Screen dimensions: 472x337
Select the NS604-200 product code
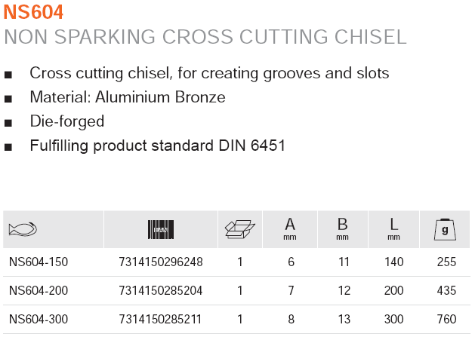click(x=39, y=290)
